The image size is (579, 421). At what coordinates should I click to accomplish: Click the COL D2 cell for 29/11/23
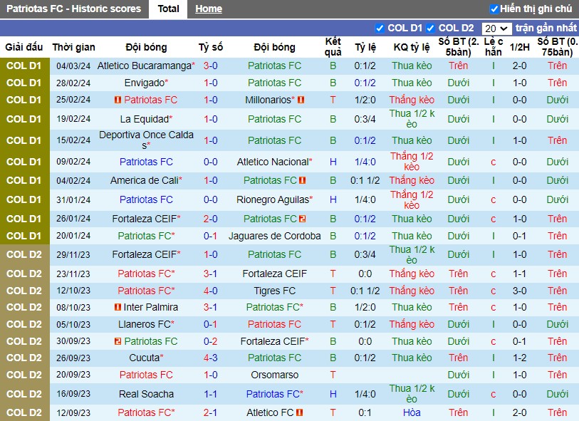pos(24,254)
